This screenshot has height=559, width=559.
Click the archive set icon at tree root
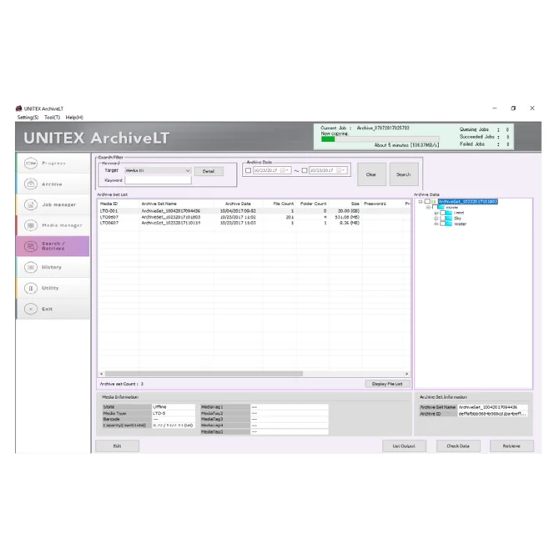(434, 202)
